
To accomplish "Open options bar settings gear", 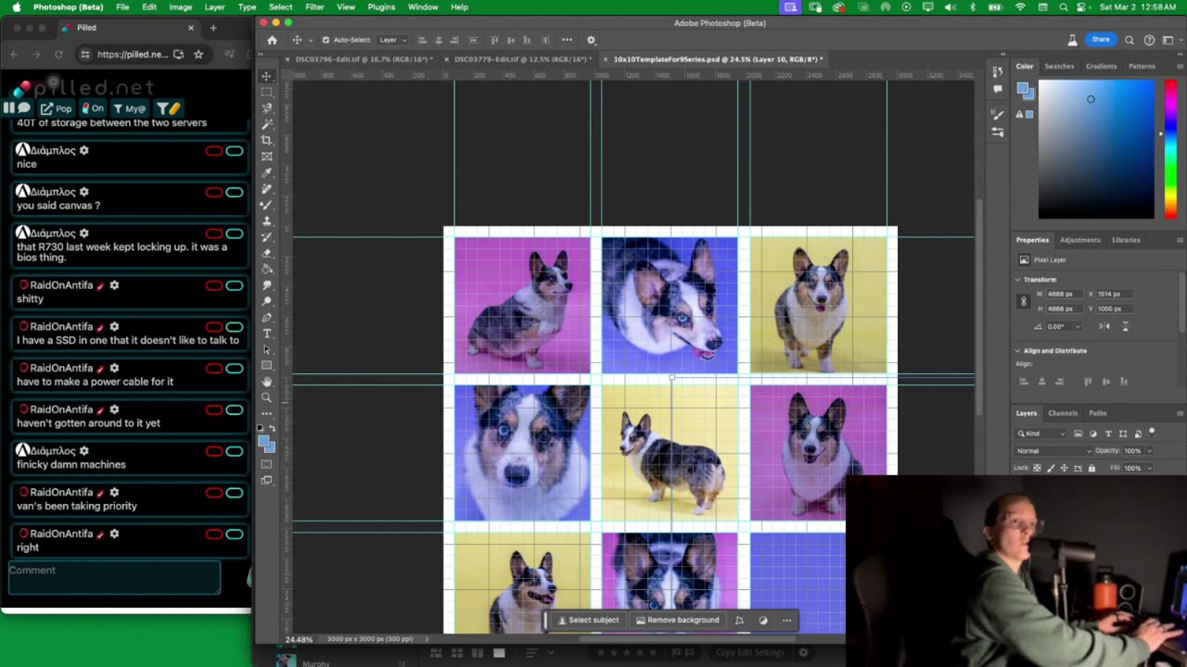I will pos(591,40).
